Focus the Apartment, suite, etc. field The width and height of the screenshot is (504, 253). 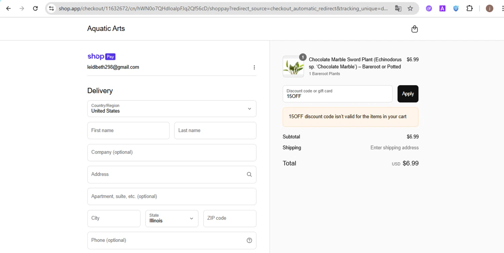tap(172, 196)
